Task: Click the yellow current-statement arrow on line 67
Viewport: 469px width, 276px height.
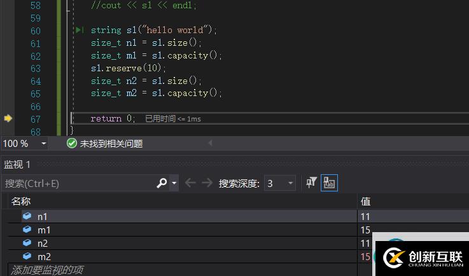Action: coord(8,118)
